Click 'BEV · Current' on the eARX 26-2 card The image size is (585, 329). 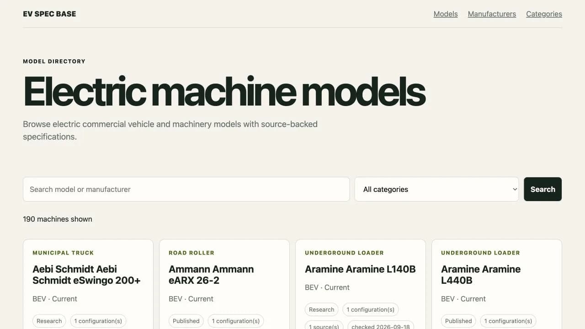tap(191, 299)
